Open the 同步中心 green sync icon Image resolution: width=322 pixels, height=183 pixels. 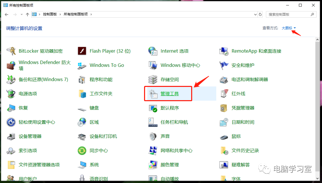click(x=82, y=150)
